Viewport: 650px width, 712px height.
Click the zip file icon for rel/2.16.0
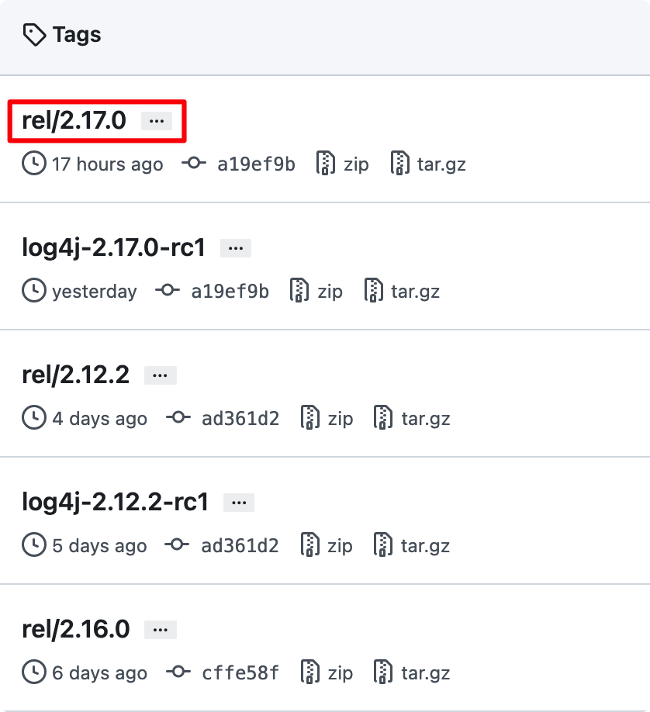(309, 672)
